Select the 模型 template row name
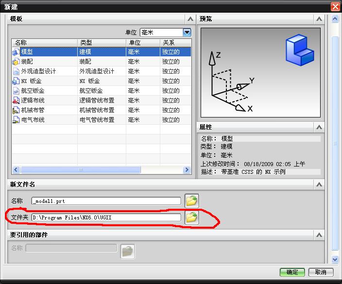The image size is (342, 284). click(x=27, y=52)
